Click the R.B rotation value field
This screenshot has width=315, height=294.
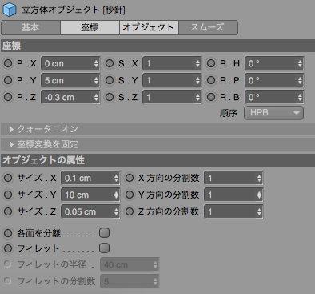274,97
